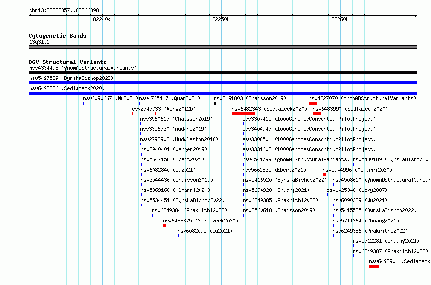Select nsv3940401 (Wenger2019) label
Image resolution: width=431 pixels, height=285 pixels.
174,149
